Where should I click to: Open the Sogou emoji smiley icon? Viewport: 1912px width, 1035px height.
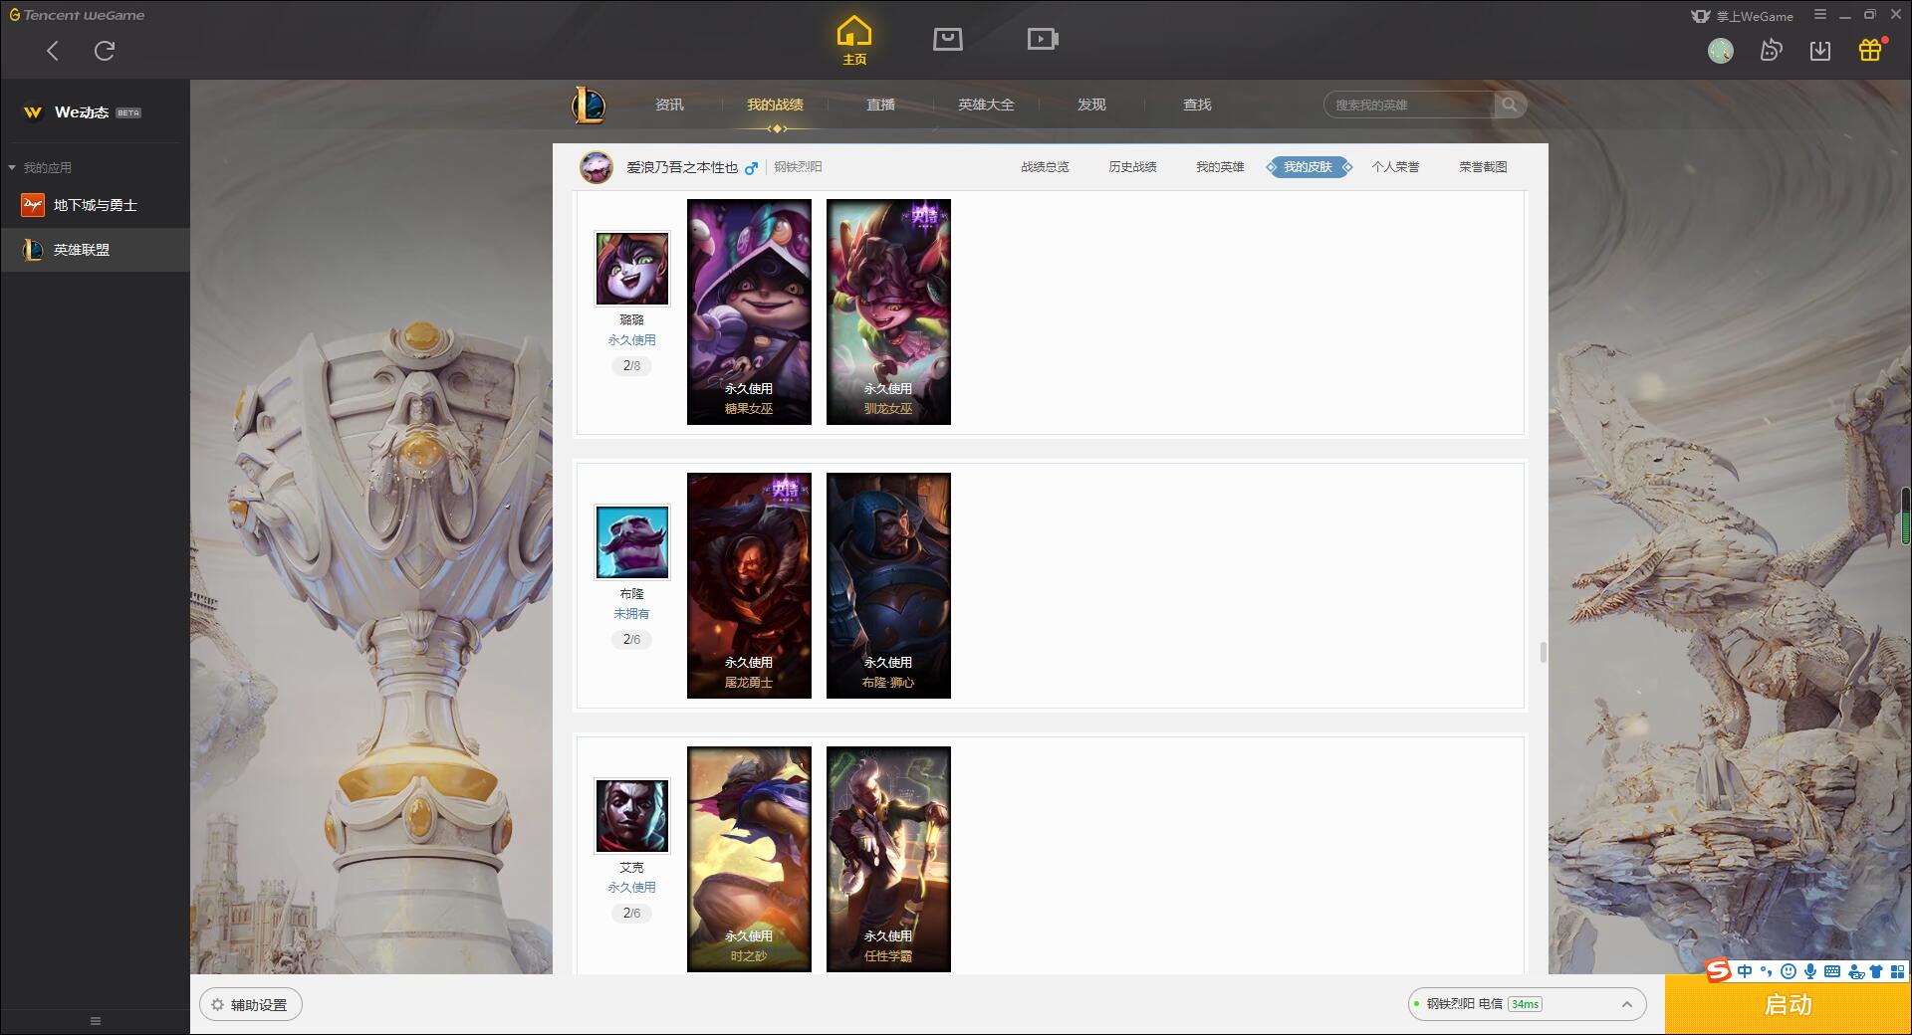[1789, 971]
